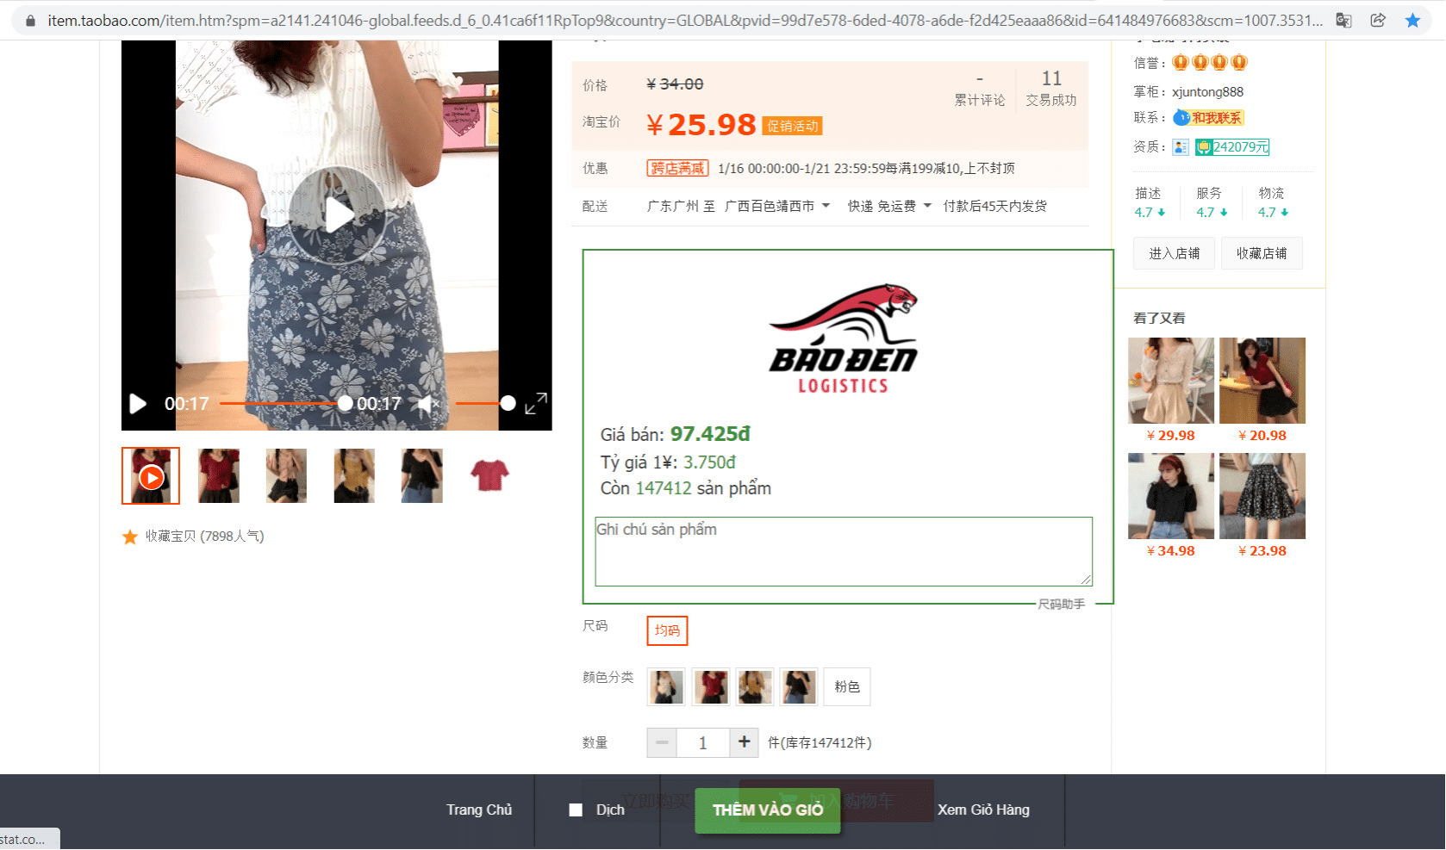Viewport: 1446px width, 850px height.
Task: Choose the 粉色 color option
Action: pos(846,686)
